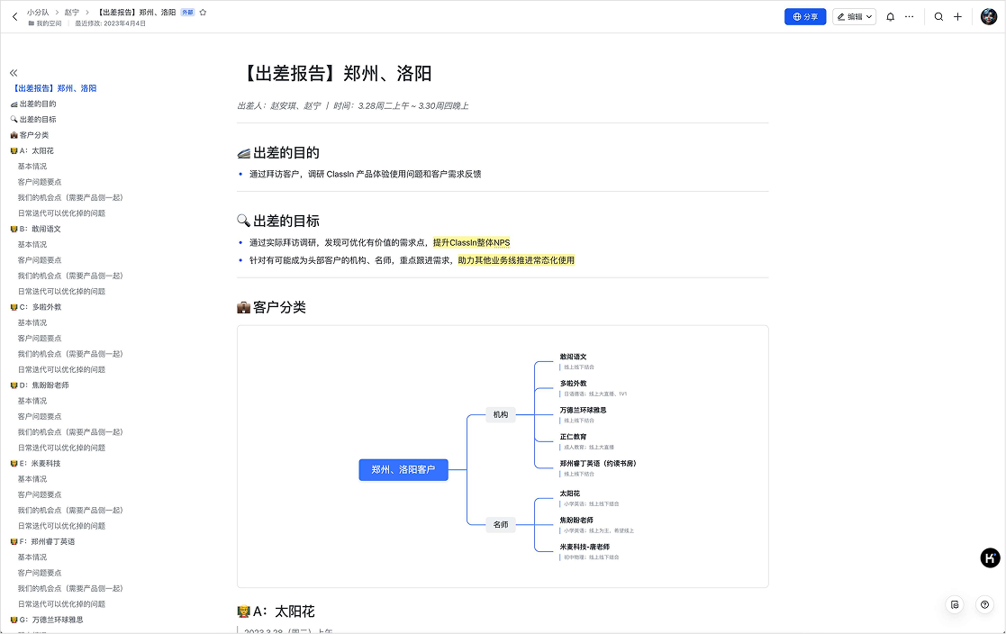
Task: Click 敢闯语文 leaf in mind map
Action: [x=573, y=357]
